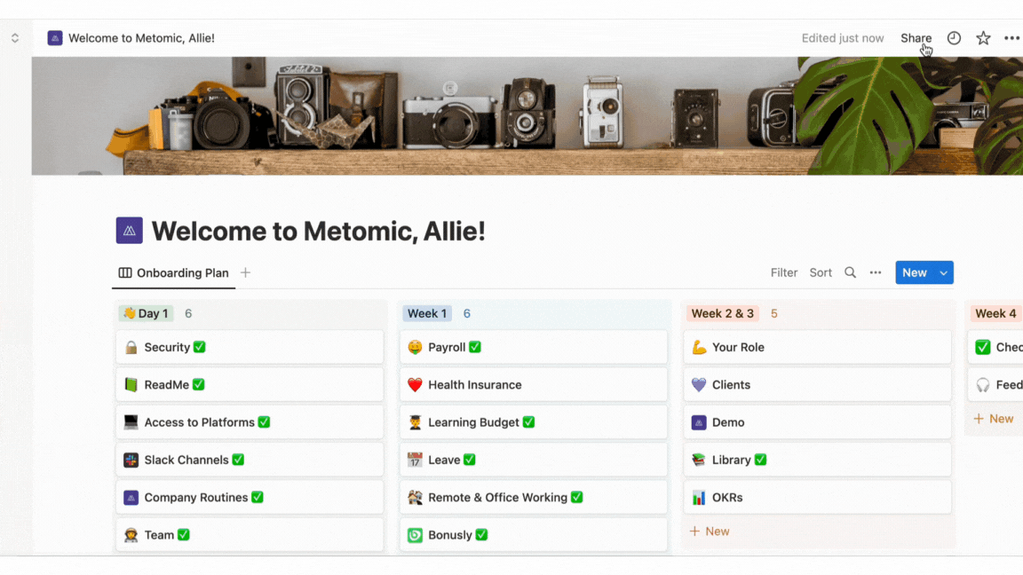The width and height of the screenshot is (1023, 575).
Task: Open page options three-dot menu
Action: (x=1011, y=38)
